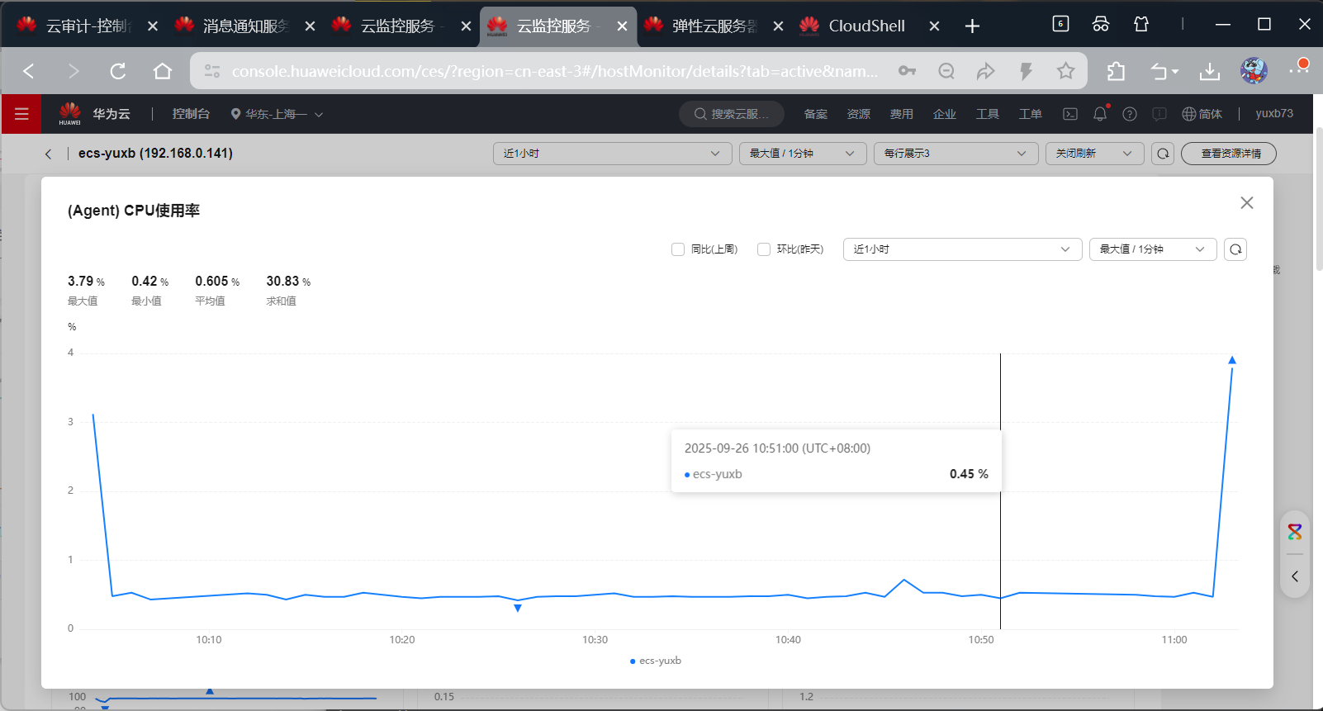This screenshot has height=711, width=1323.
Task: Click the 控制台 console link
Action: (x=191, y=114)
